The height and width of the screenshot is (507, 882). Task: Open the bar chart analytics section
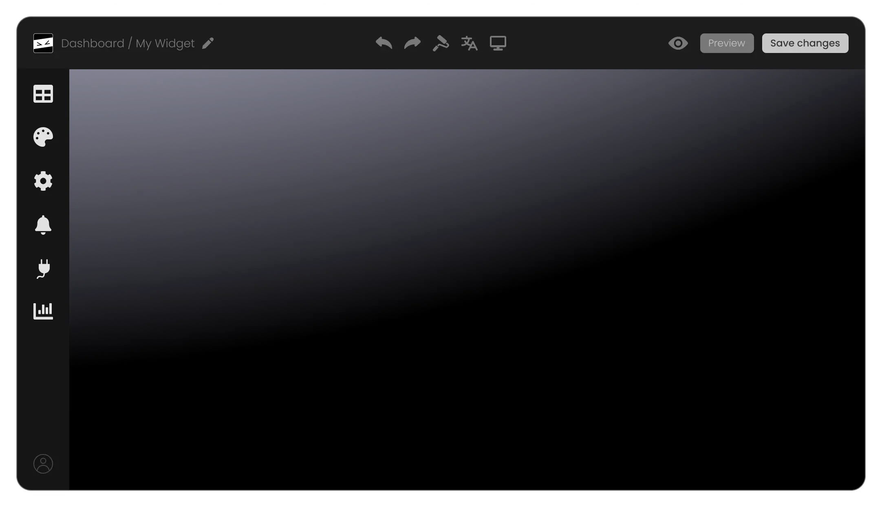point(43,311)
